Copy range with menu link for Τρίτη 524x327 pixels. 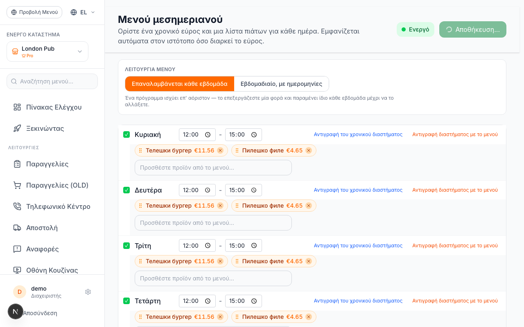(455, 246)
